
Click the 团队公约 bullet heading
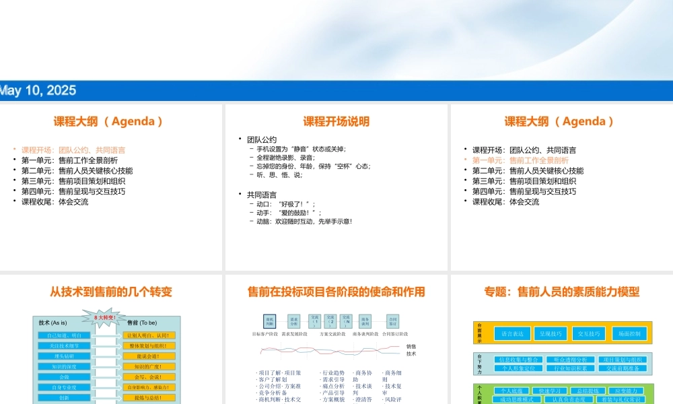pyautogui.click(x=262, y=139)
